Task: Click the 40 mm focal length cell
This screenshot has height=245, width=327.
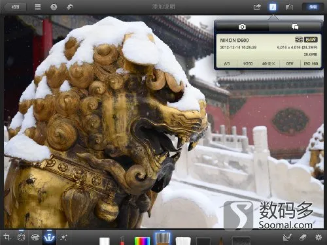Action: pos(268,63)
